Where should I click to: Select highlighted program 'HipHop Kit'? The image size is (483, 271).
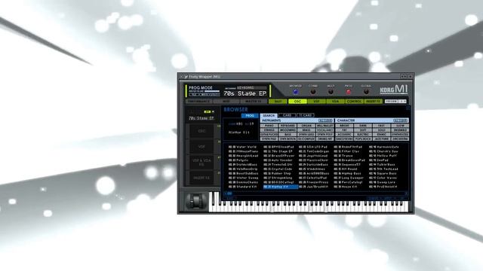[280, 187]
